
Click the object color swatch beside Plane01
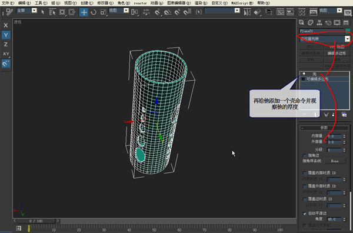click(348, 31)
